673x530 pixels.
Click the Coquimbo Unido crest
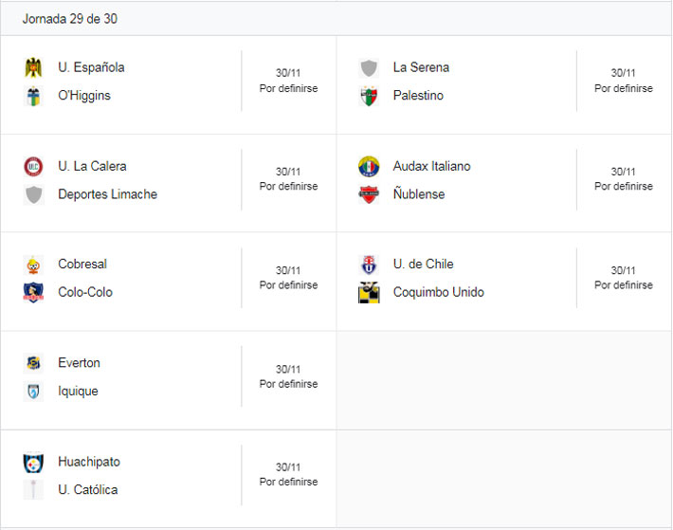click(x=369, y=292)
